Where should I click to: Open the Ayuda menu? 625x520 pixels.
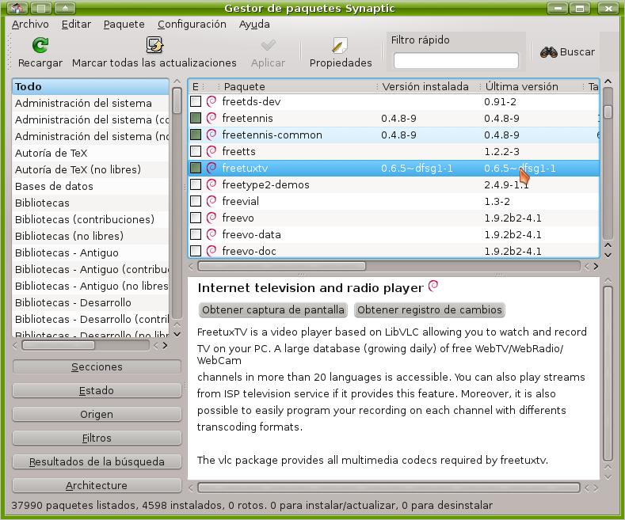(254, 25)
